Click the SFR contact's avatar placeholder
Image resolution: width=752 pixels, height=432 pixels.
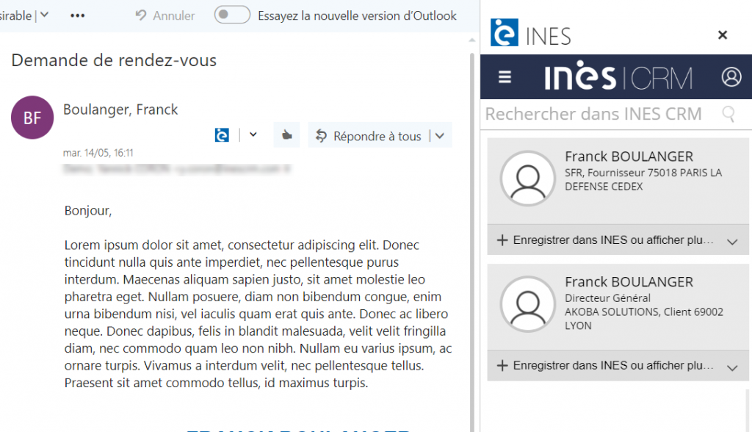click(527, 177)
